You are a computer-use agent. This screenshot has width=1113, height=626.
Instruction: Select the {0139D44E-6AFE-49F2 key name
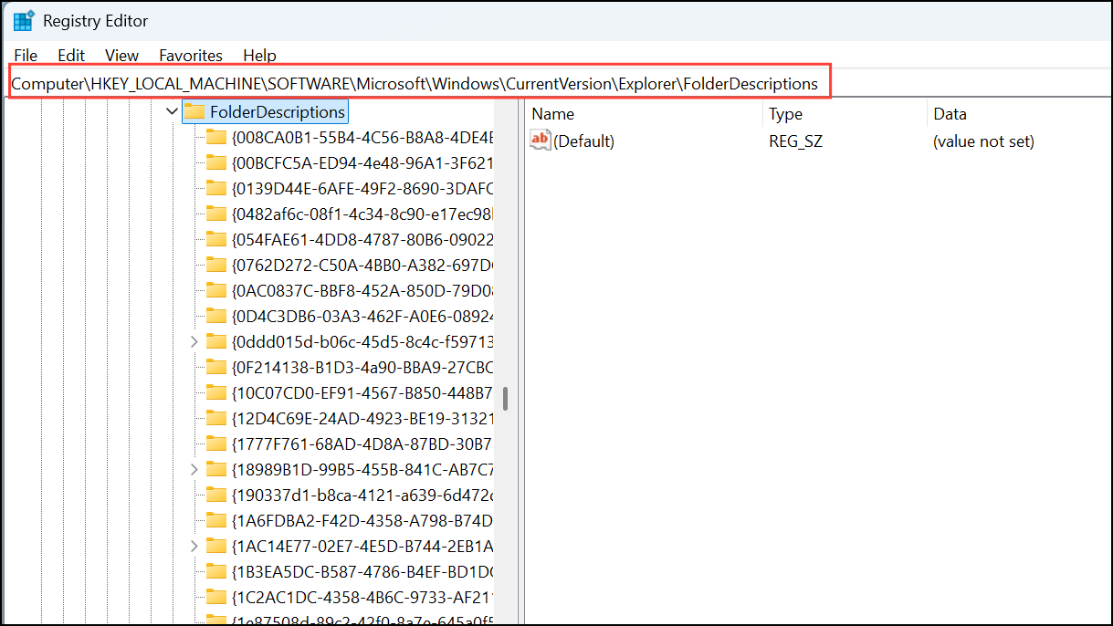click(362, 189)
